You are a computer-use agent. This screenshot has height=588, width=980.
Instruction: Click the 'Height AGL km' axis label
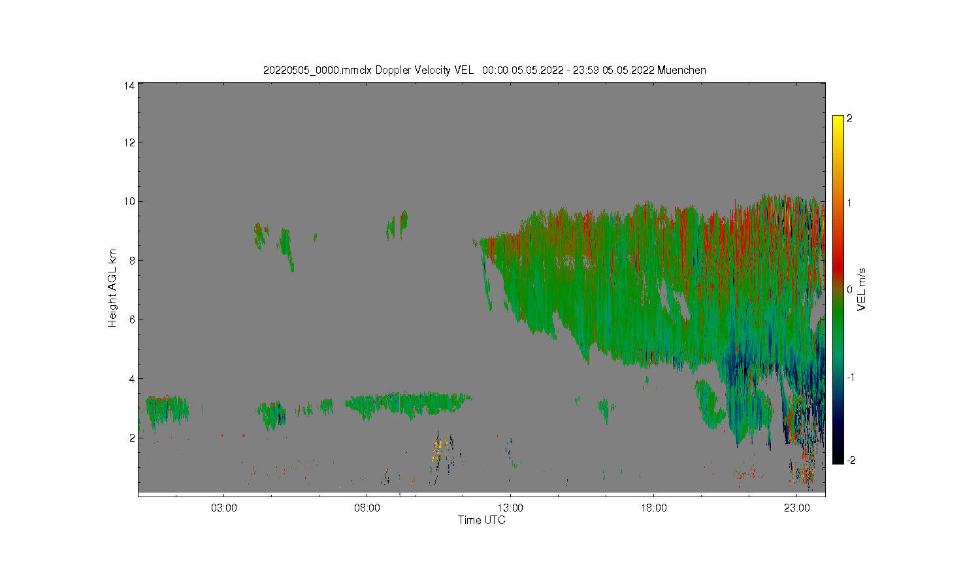coord(112,288)
